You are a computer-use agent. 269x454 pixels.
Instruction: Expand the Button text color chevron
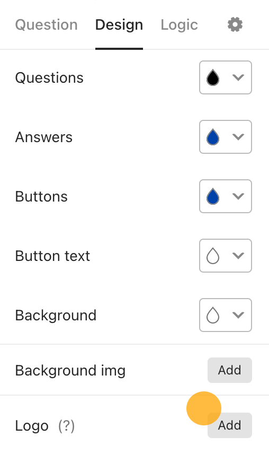pos(238,256)
